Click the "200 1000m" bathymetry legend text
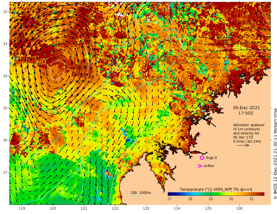This screenshot has width=277, height=214. point(141,193)
